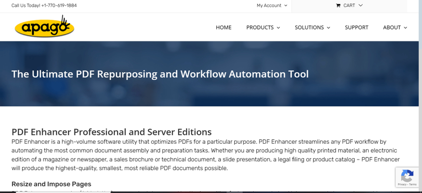Expand the SOLUTIONS menu chevron
Screen dimensions: 422x193
click(328, 28)
